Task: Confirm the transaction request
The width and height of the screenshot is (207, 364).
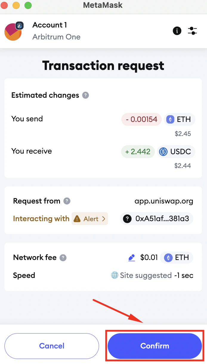Action: coord(155,346)
